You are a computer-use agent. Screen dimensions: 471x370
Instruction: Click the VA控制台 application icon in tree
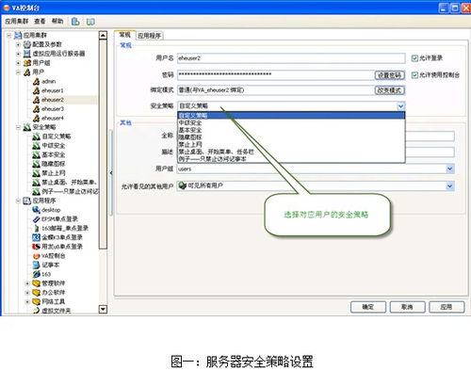tap(37, 256)
